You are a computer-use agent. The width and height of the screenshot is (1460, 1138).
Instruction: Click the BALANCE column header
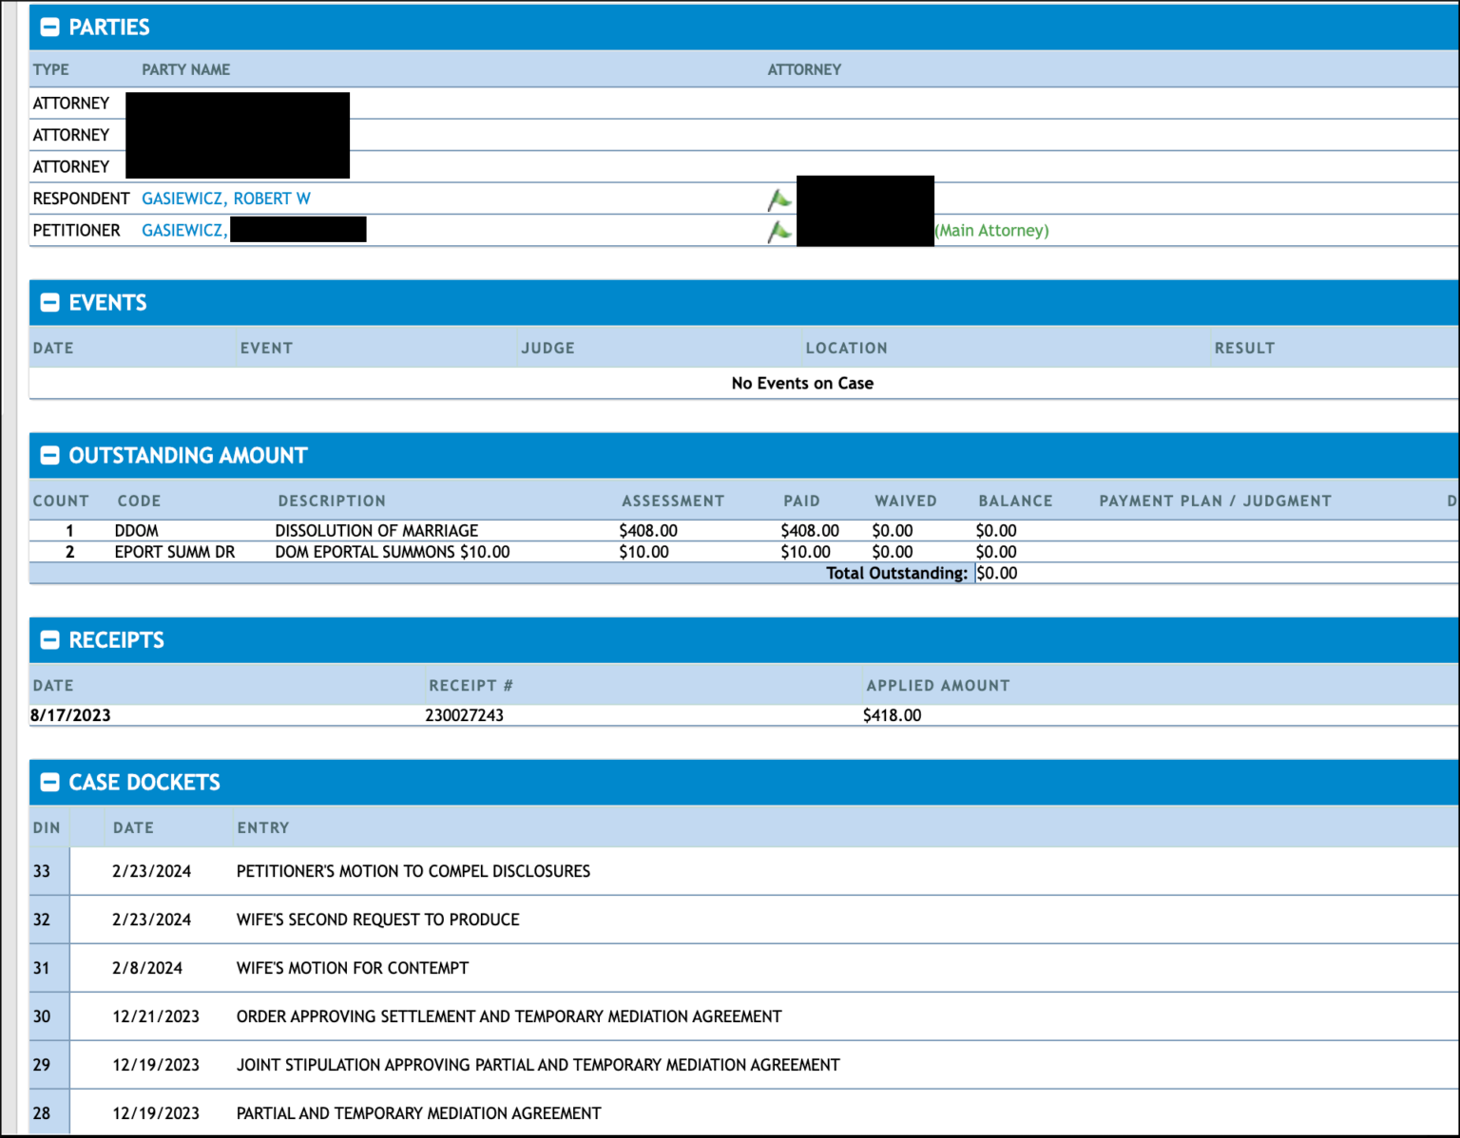click(x=1016, y=501)
